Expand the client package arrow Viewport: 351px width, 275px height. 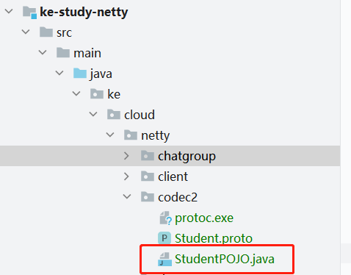point(126,176)
